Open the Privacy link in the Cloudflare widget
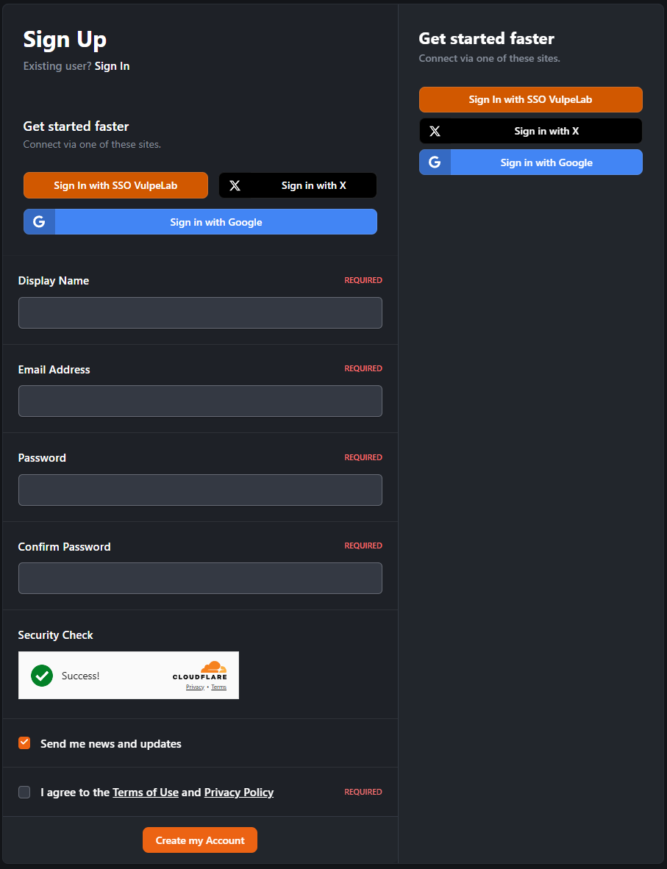 point(195,687)
